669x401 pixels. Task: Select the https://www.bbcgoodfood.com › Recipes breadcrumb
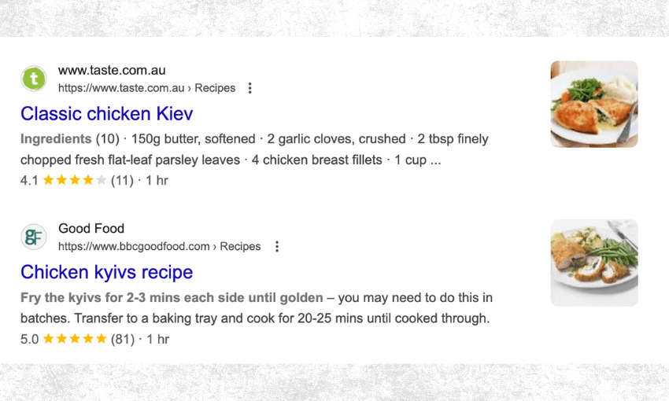pos(159,247)
